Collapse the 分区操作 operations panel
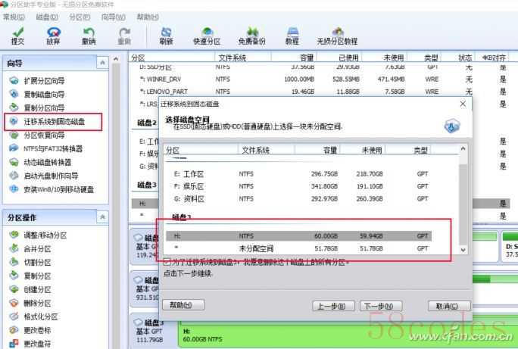Screen dimensions: 518x349 [x=103, y=217]
